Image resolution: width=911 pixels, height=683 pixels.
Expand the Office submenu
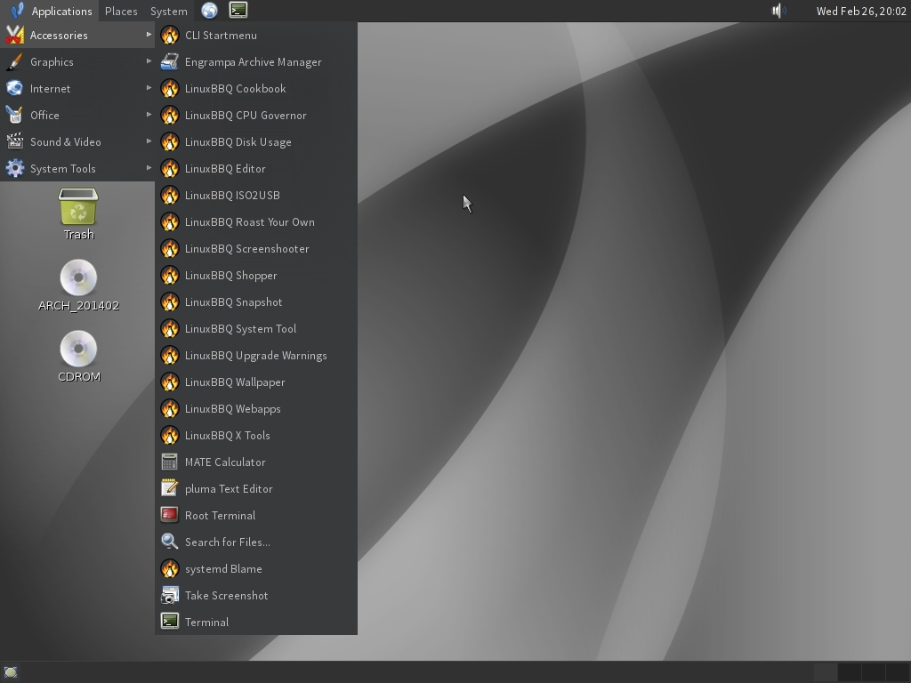click(x=77, y=116)
